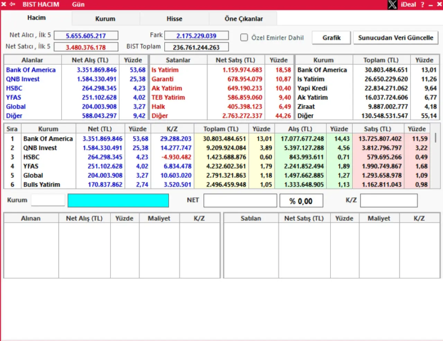The image size is (443, 341).
Task: Click Alış value 17.077.677.248
Action: (302, 139)
